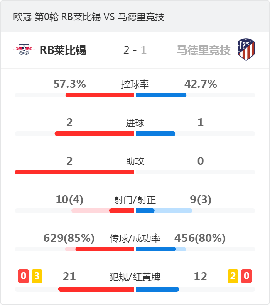Click the 10(4) shots value for Leipzig
The height and width of the screenshot is (305, 270).
pos(69,199)
